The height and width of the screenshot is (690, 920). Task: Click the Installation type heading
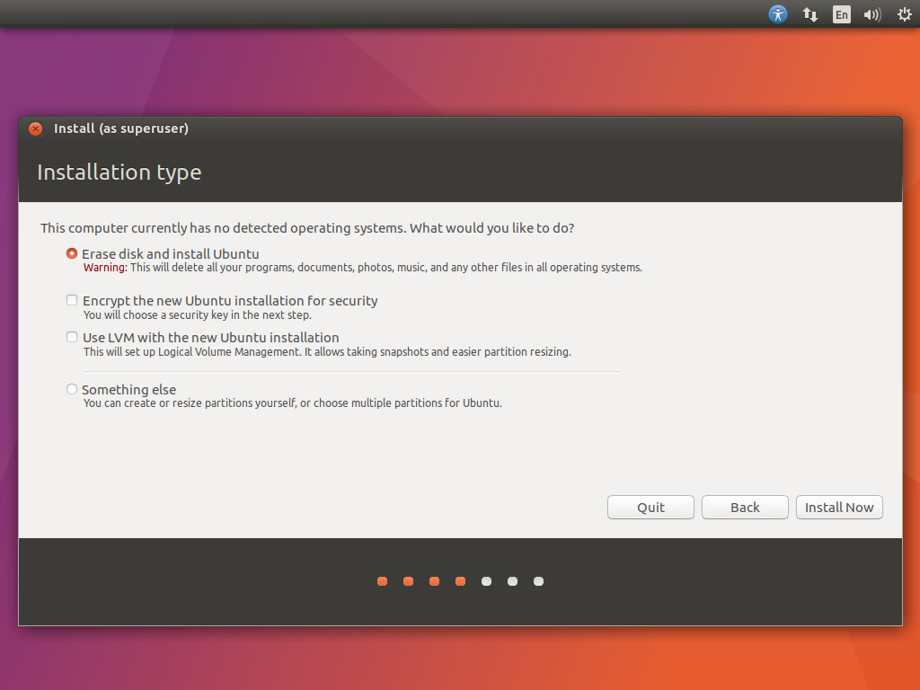point(119,172)
